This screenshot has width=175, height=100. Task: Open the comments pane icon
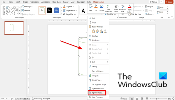point(161,2)
